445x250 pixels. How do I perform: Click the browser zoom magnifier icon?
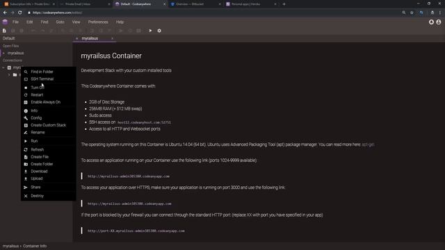[x=404, y=12]
